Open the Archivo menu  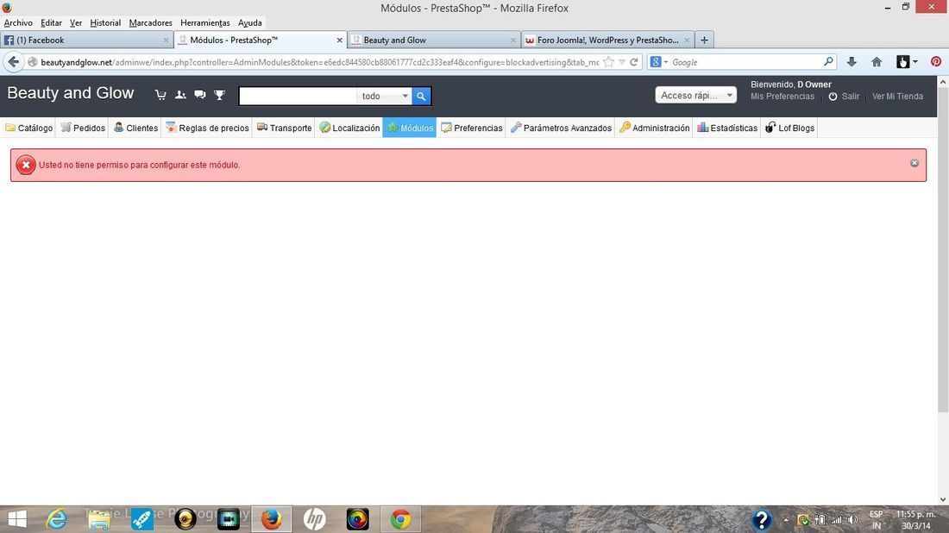18,22
